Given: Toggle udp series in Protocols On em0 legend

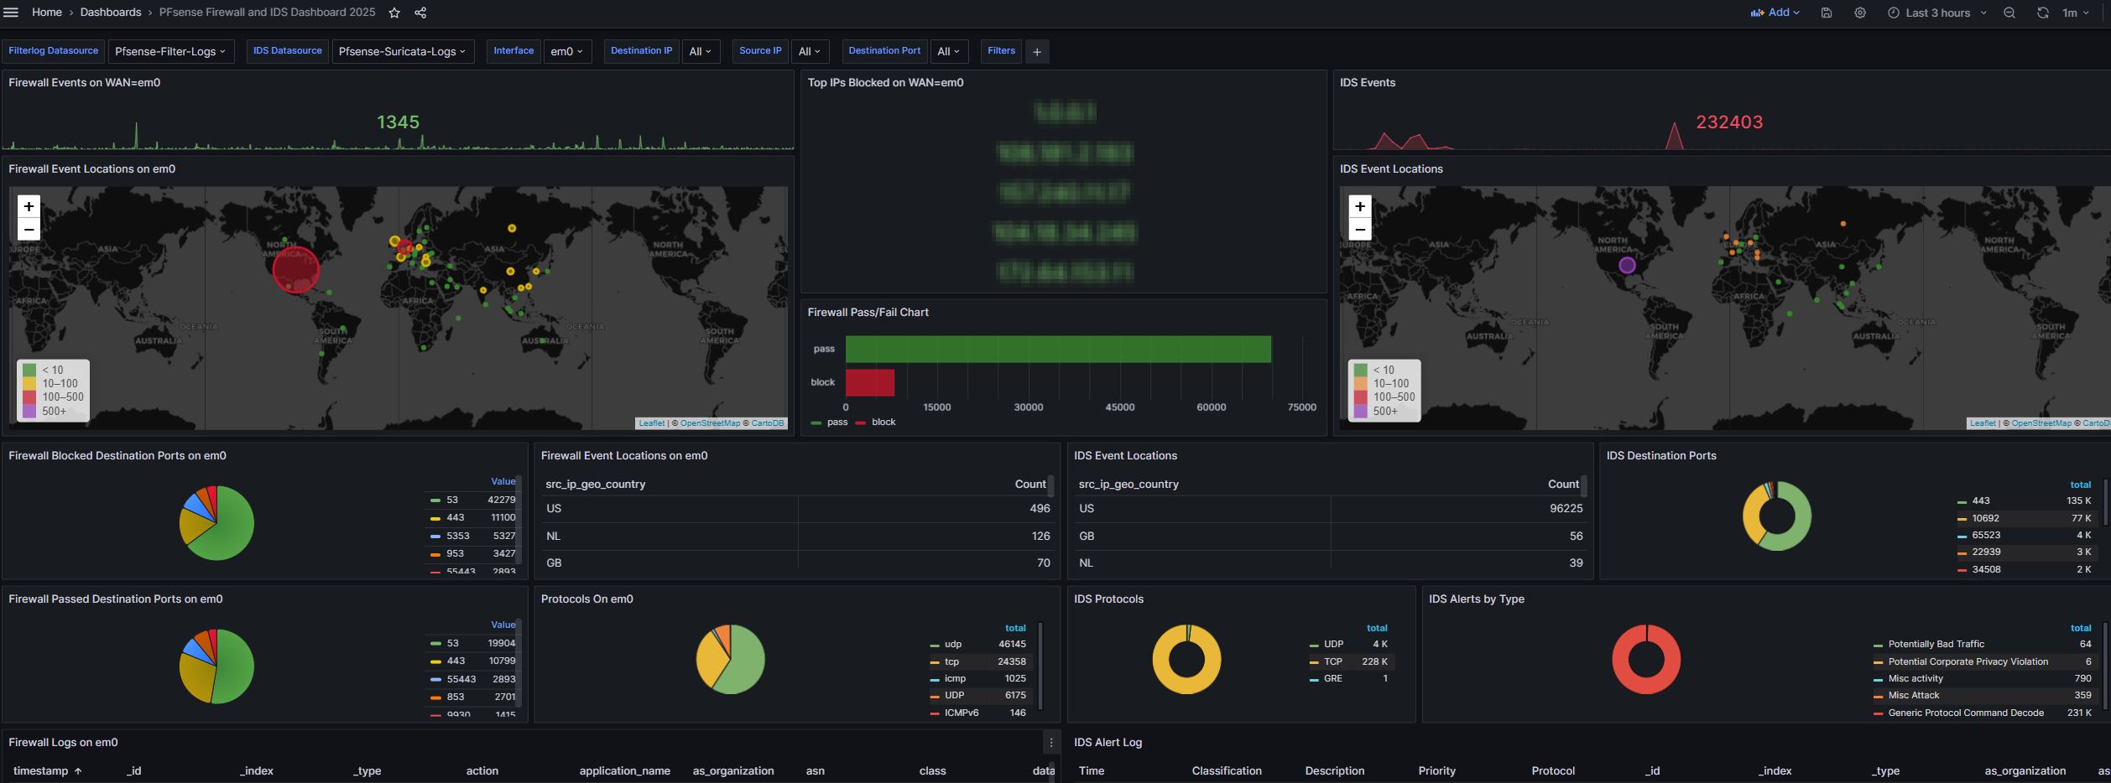Looking at the screenshot, I should coord(953,645).
